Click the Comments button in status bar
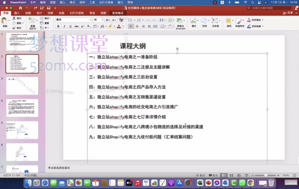 pos(213,175)
